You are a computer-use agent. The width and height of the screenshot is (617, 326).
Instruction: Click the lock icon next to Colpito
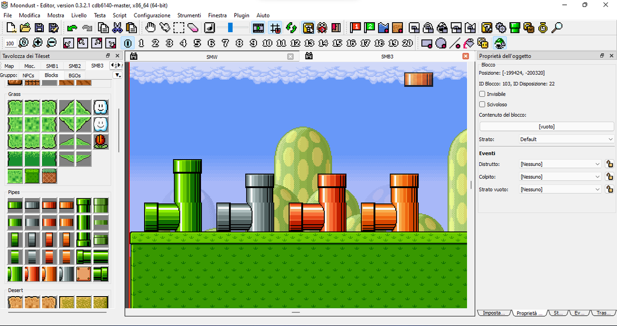609,177
